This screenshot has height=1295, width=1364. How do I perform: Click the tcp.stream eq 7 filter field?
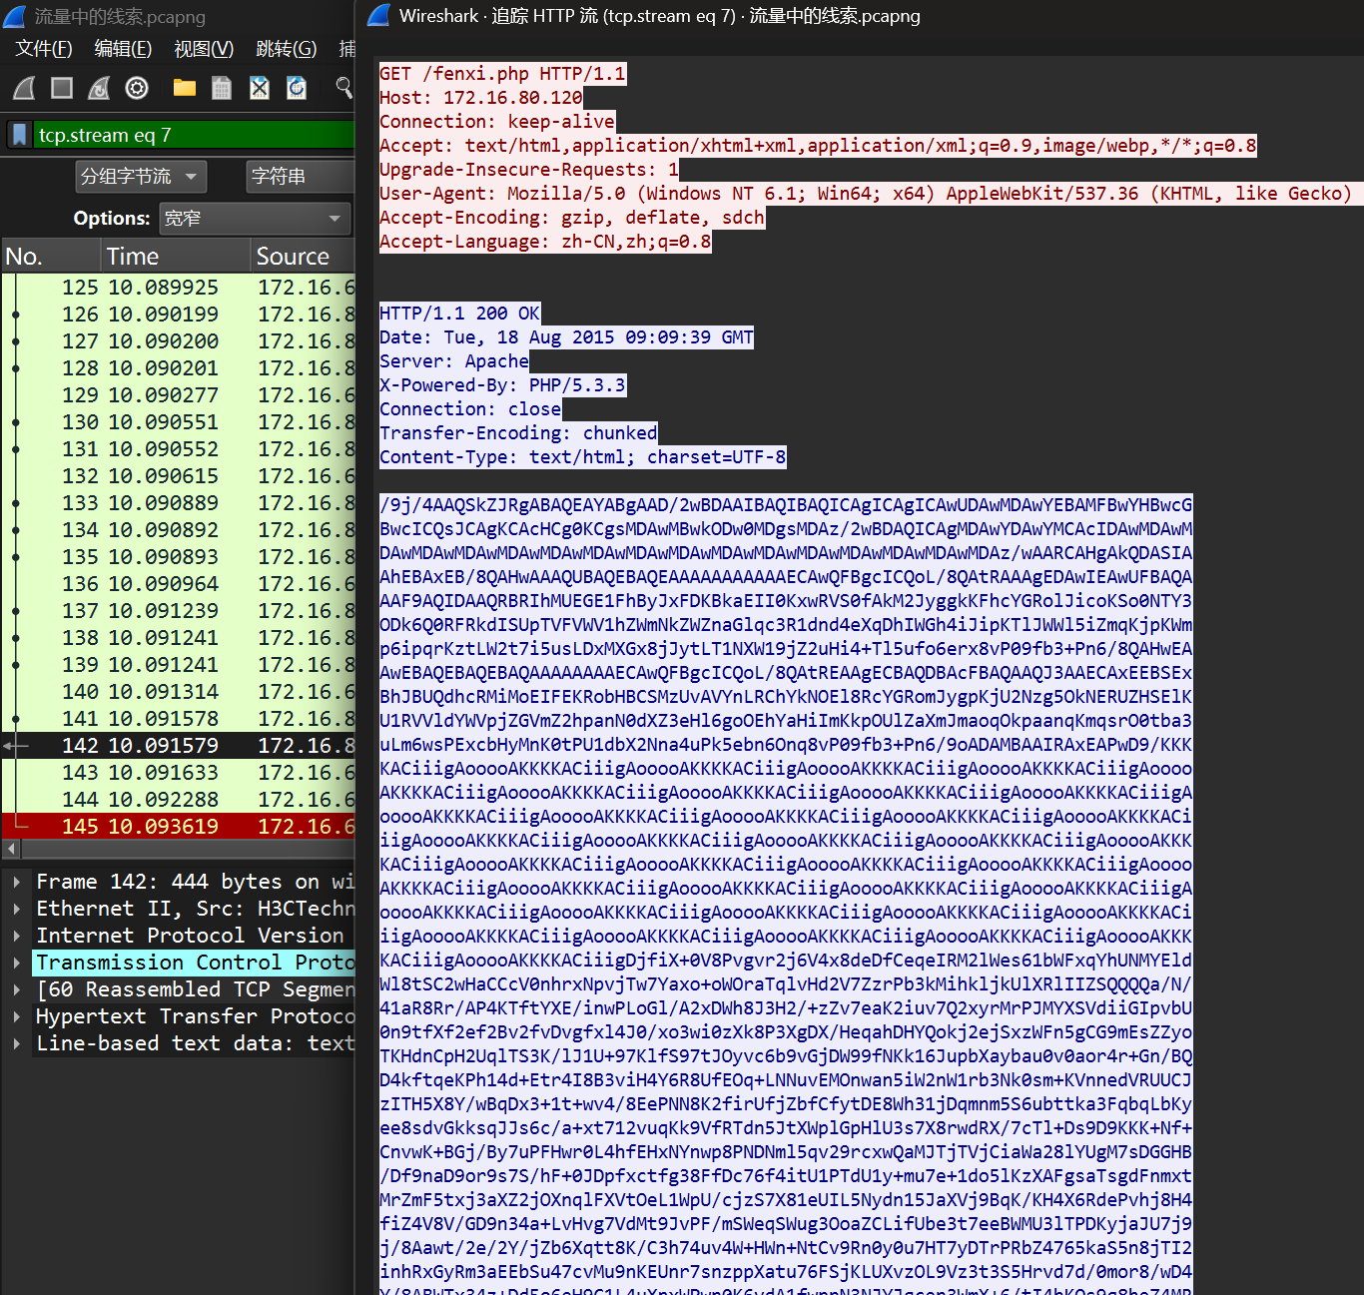[x=190, y=135]
